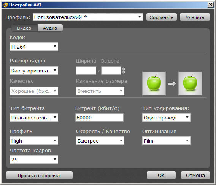Open the Профиль High dropdown
Screen dimensions: 216x185
tap(34, 141)
